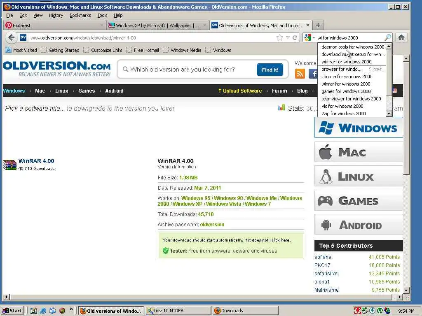Select Linux in the site navigation bar
Viewport: 422px width, 316px height.
(62, 91)
